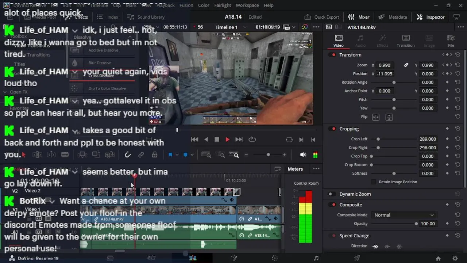This screenshot has height=263, width=467.
Task: Enable the Dynamic Zoom switch
Action: pyautogui.click(x=332, y=194)
